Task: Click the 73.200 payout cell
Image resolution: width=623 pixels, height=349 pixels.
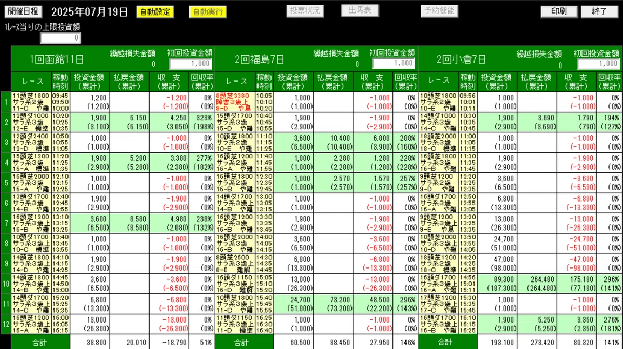Action: [333, 303]
